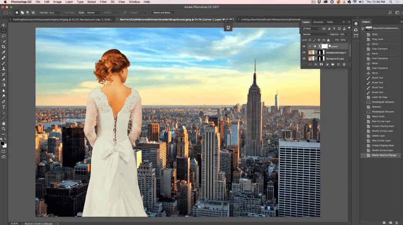
Task: Toggle Lock position
Action: pyautogui.click(x=319, y=40)
